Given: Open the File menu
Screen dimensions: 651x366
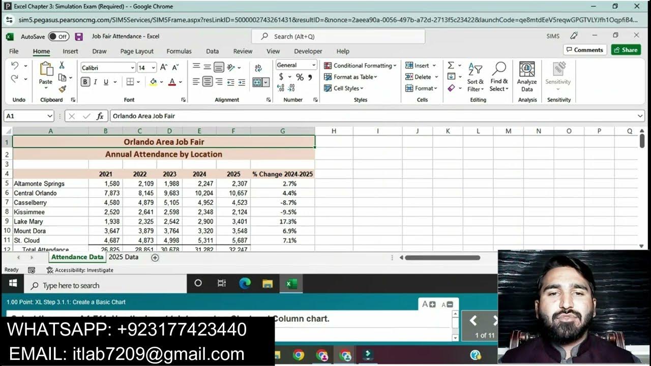Looking at the screenshot, I should click(14, 51).
